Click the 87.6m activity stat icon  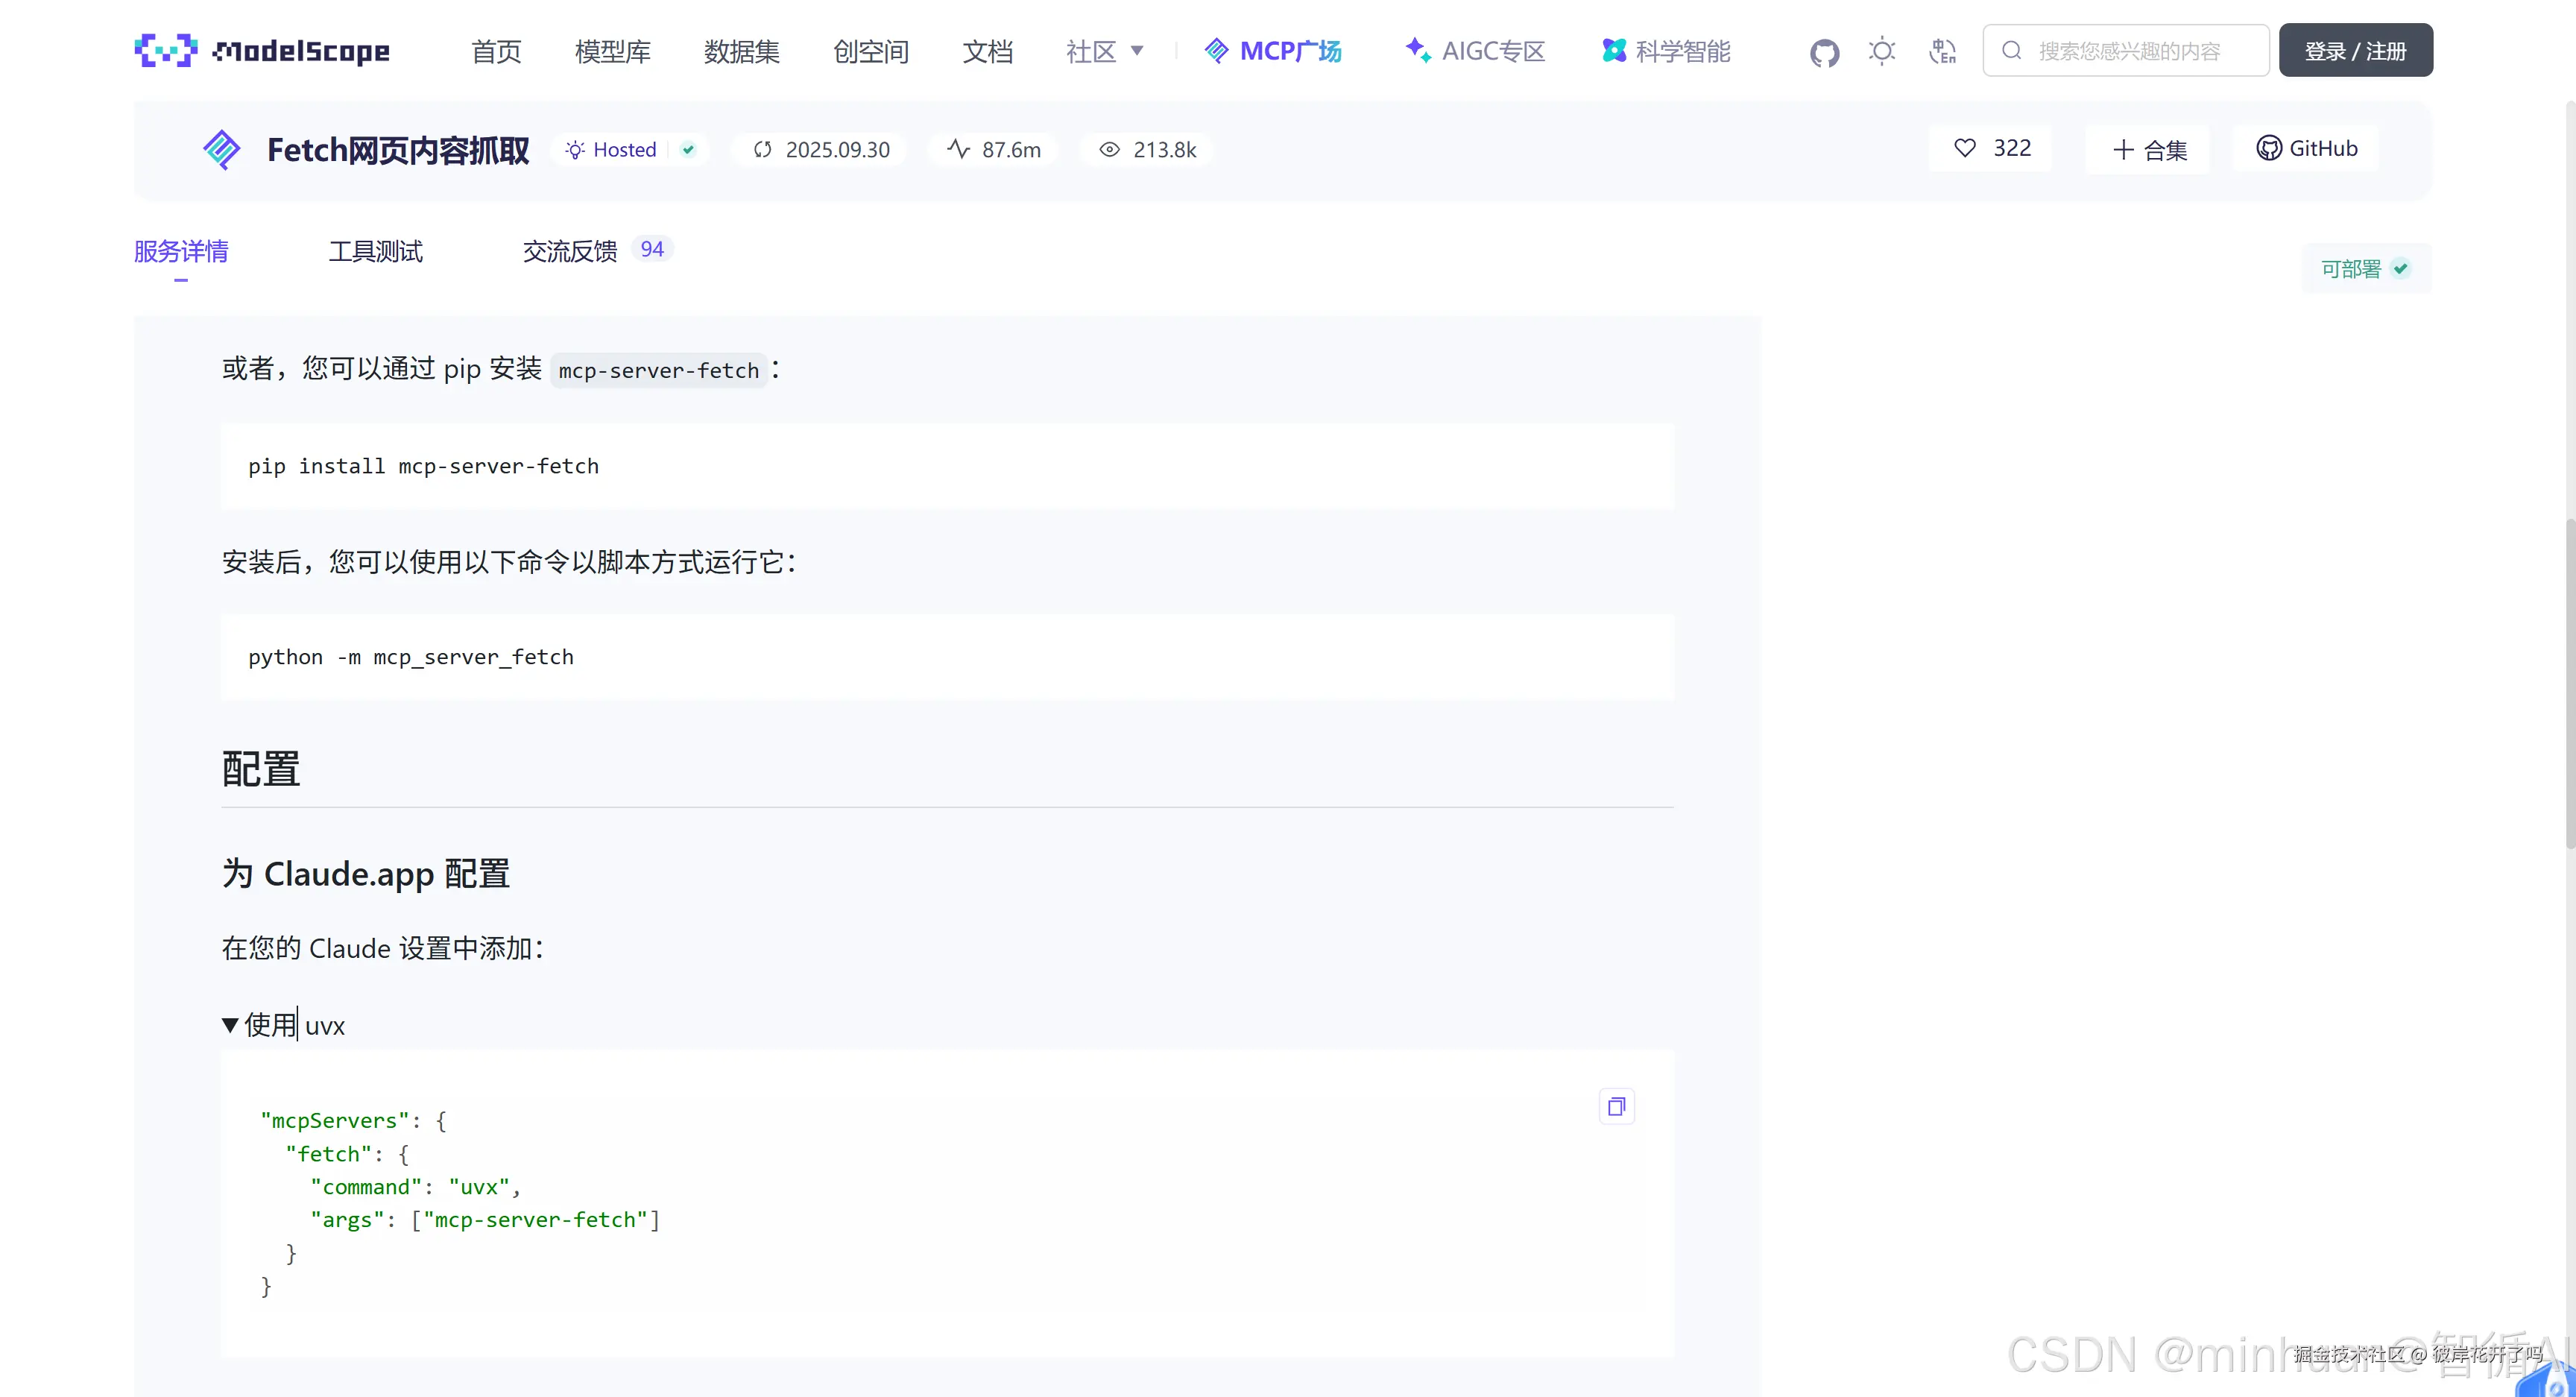(x=958, y=149)
